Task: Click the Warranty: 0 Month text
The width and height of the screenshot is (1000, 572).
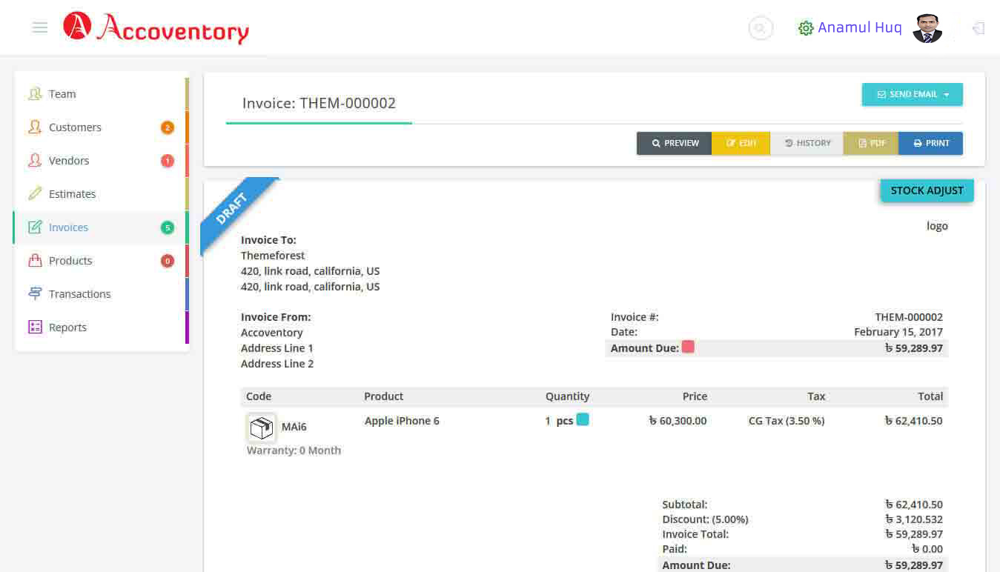Action: click(294, 450)
